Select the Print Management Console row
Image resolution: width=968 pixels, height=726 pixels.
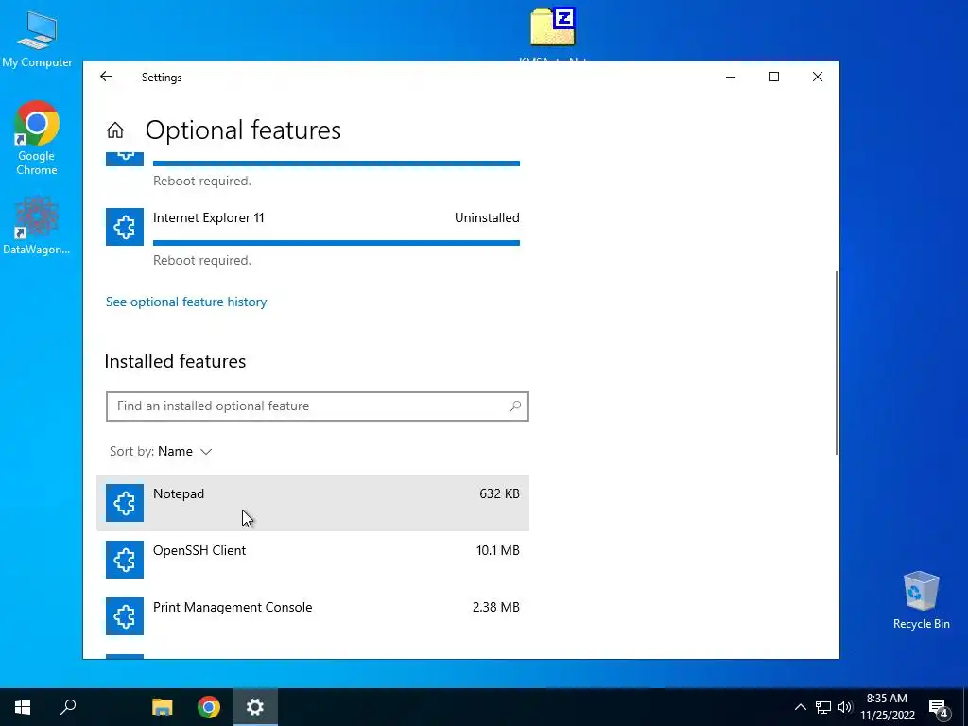coord(313,616)
